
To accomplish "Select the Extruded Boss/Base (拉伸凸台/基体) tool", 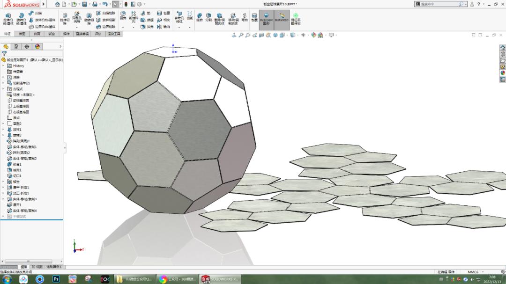I will pos(7,18).
